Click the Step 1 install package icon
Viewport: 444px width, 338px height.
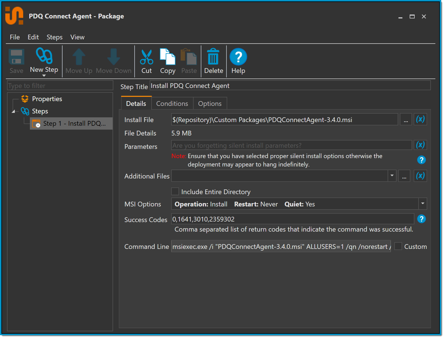click(x=36, y=123)
